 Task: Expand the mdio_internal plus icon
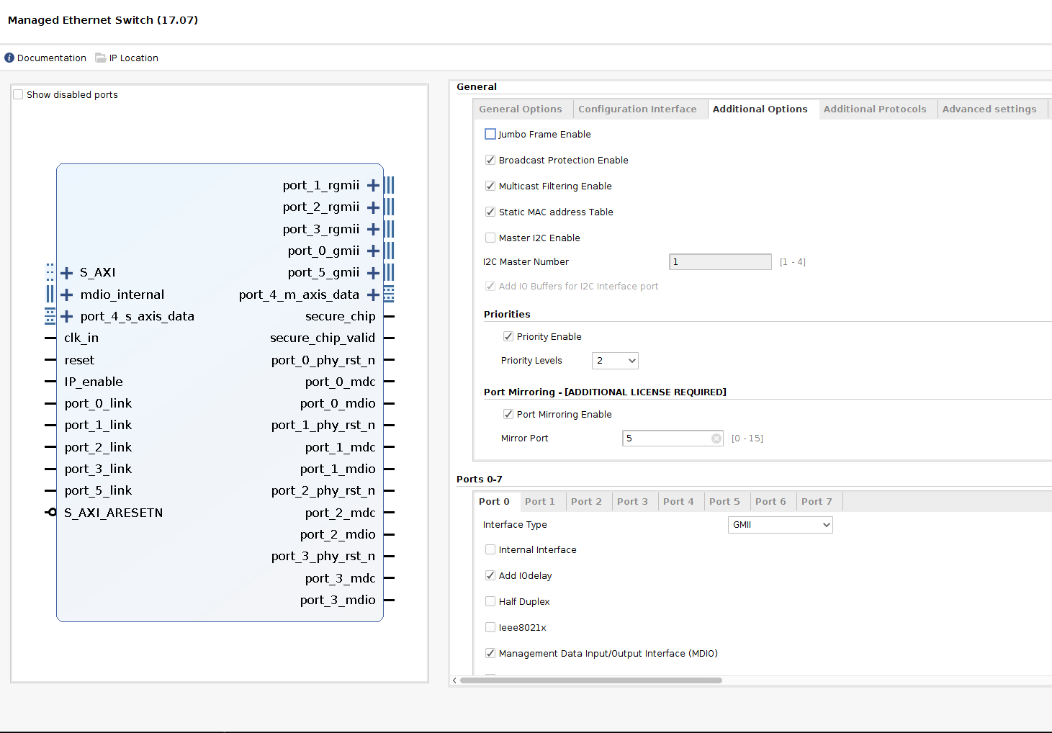tap(67, 294)
